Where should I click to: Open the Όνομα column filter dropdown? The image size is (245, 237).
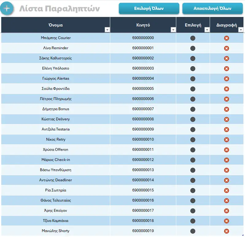point(107,30)
